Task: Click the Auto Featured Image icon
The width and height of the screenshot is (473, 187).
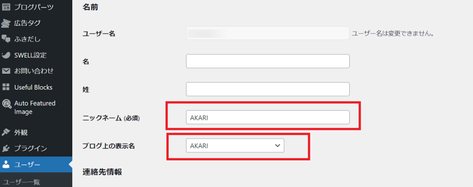Action: click(6, 104)
